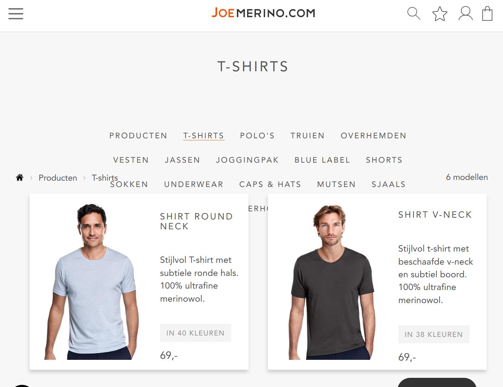Go to the Vesten category

[131, 160]
